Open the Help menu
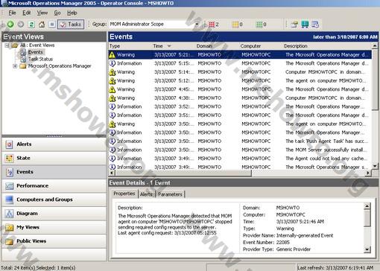 [72, 13]
